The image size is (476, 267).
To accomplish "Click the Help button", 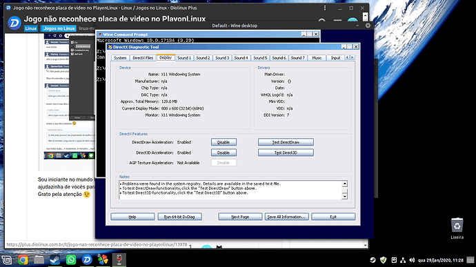I will click(x=132, y=217).
